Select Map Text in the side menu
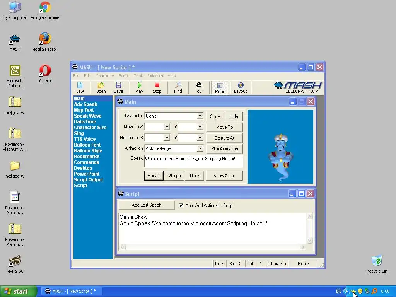396x297 pixels. tap(84, 110)
